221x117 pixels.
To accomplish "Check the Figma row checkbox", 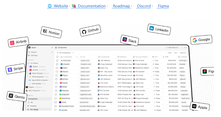I will tap(57, 75).
